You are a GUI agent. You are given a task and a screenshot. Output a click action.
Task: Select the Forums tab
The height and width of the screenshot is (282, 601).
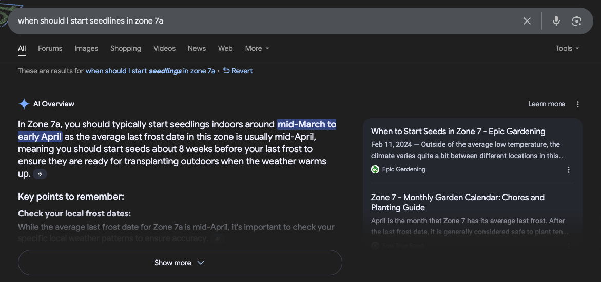pyautogui.click(x=50, y=48)
